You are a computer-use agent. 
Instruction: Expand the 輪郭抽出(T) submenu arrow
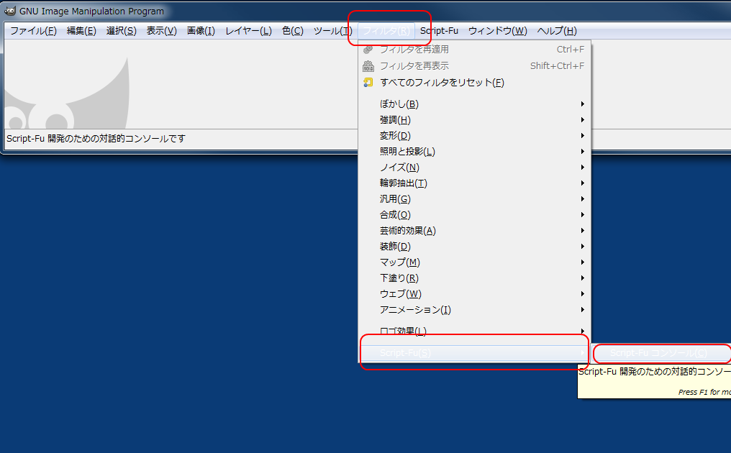click(582, 183)
